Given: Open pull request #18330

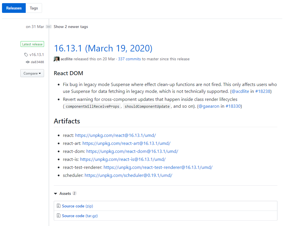Looking at the screenshot, I should pyautogui.click(x=233, y=106).
